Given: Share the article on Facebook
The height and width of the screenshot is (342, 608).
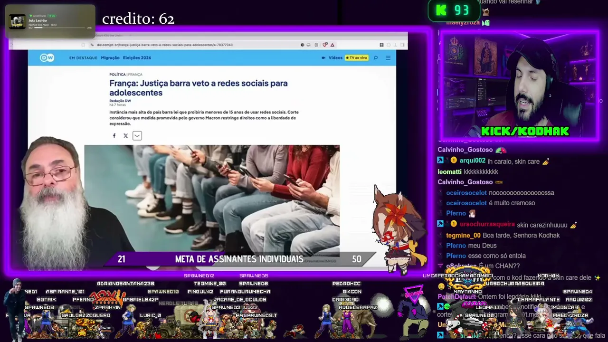Looking at the screenshot, I should pos(114,136).
